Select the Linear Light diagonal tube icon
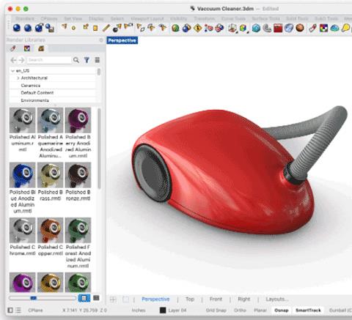 pos(106,28)
